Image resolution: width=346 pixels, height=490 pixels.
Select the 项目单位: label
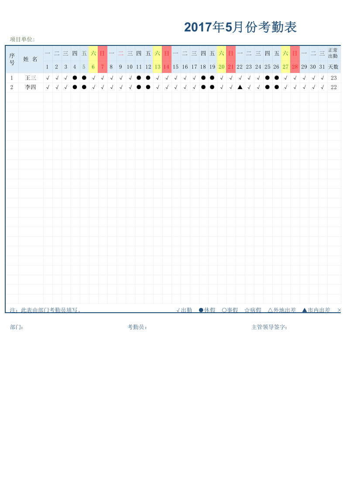23,39
